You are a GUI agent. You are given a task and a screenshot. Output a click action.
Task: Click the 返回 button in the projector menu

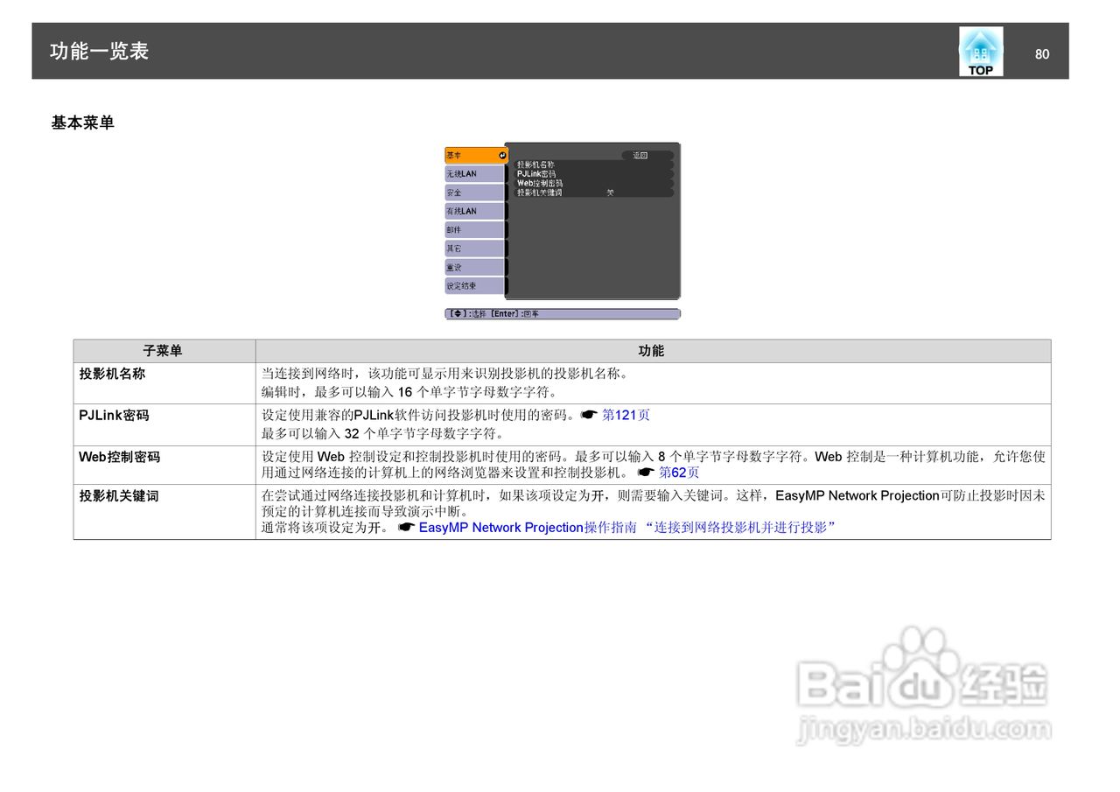647,155
